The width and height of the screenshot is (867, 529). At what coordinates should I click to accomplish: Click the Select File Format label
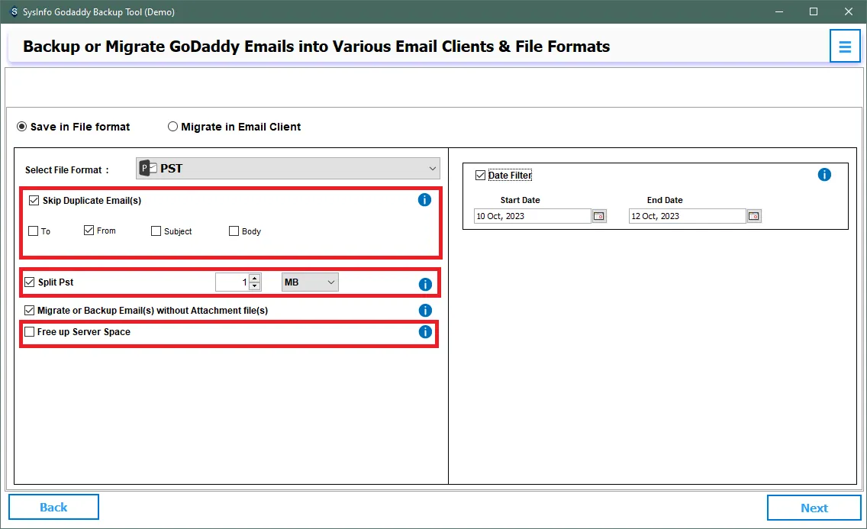tap(67, 169)
